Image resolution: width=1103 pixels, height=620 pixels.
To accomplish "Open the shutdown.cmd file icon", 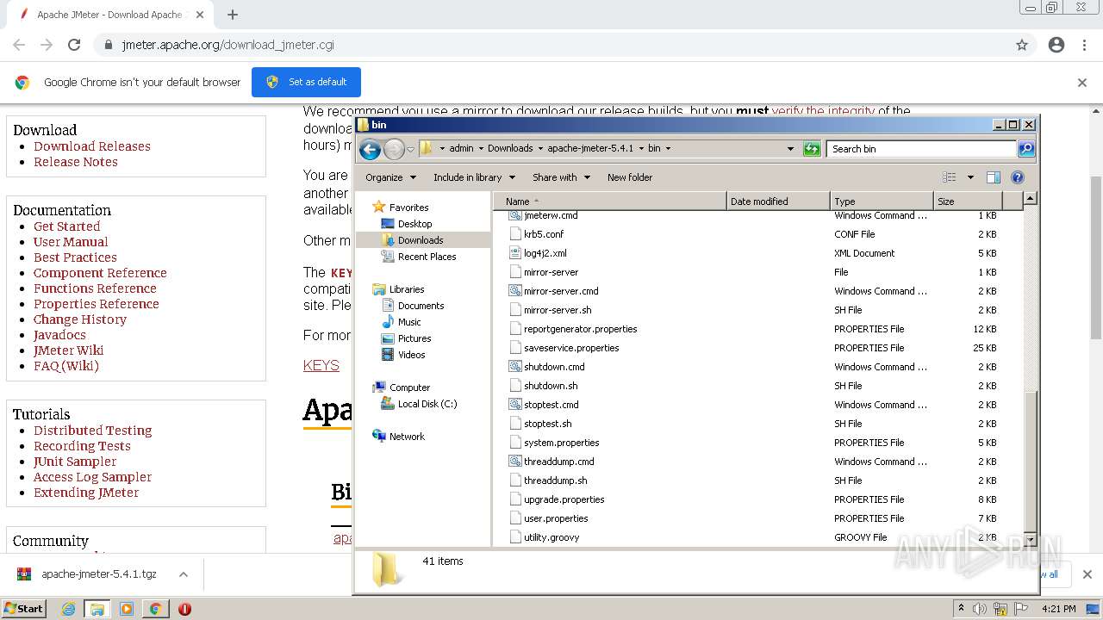I will [x=515, y=367].
